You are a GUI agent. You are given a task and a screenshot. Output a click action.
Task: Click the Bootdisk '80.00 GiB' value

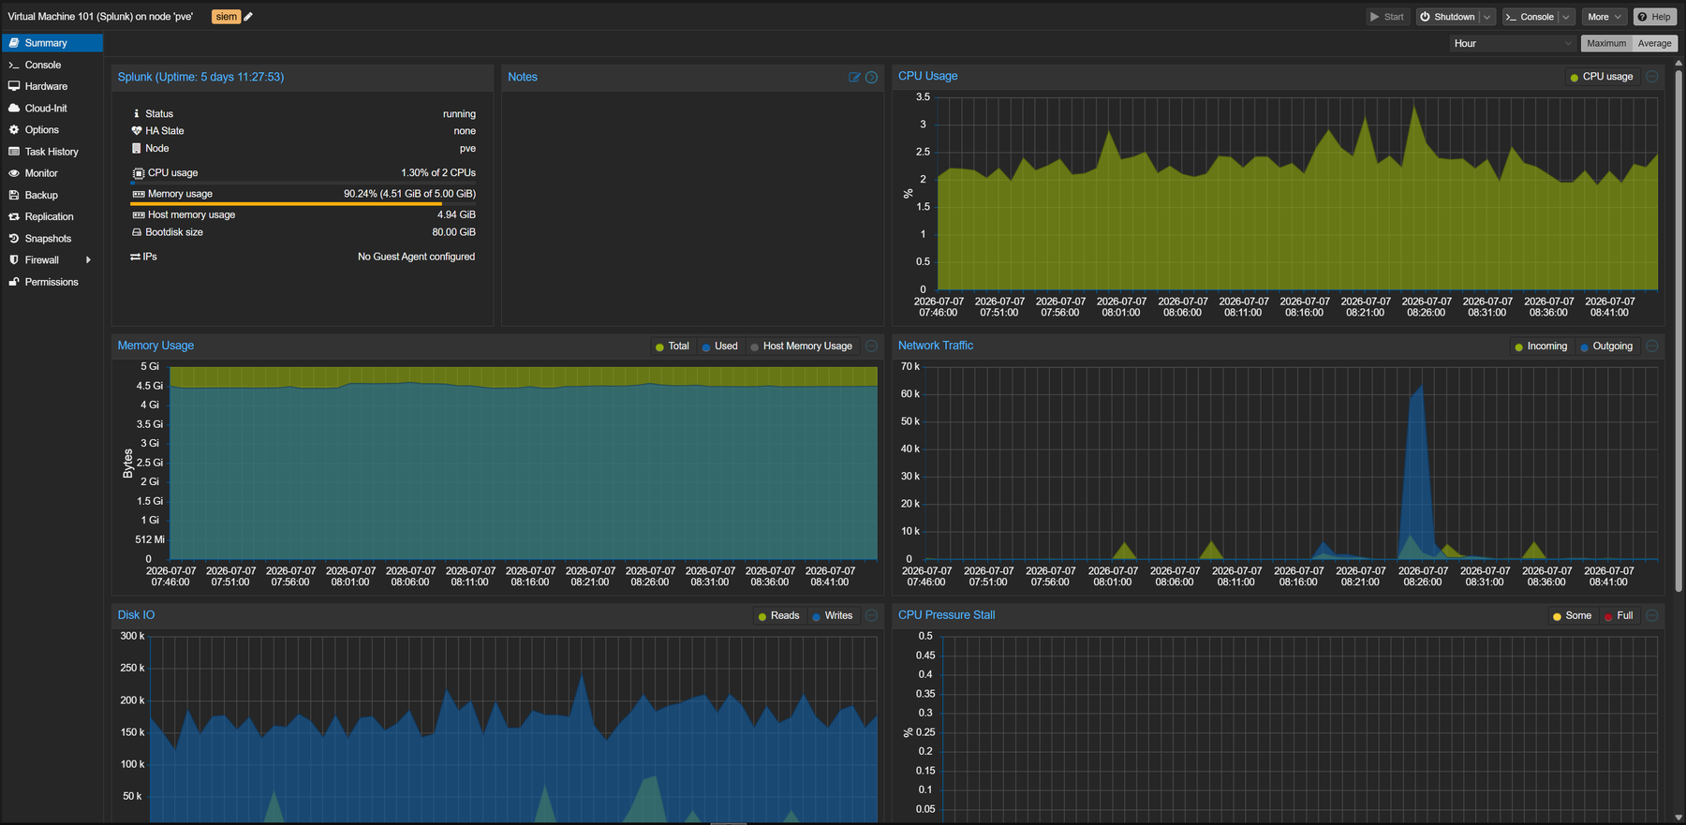point(453,232)
